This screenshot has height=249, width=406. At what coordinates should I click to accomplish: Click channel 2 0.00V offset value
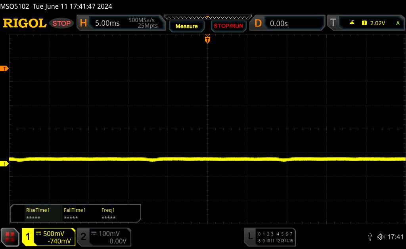[x=118, y=241]
